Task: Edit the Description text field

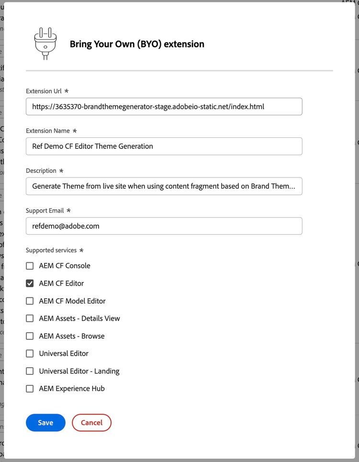Action: point(164,186)
